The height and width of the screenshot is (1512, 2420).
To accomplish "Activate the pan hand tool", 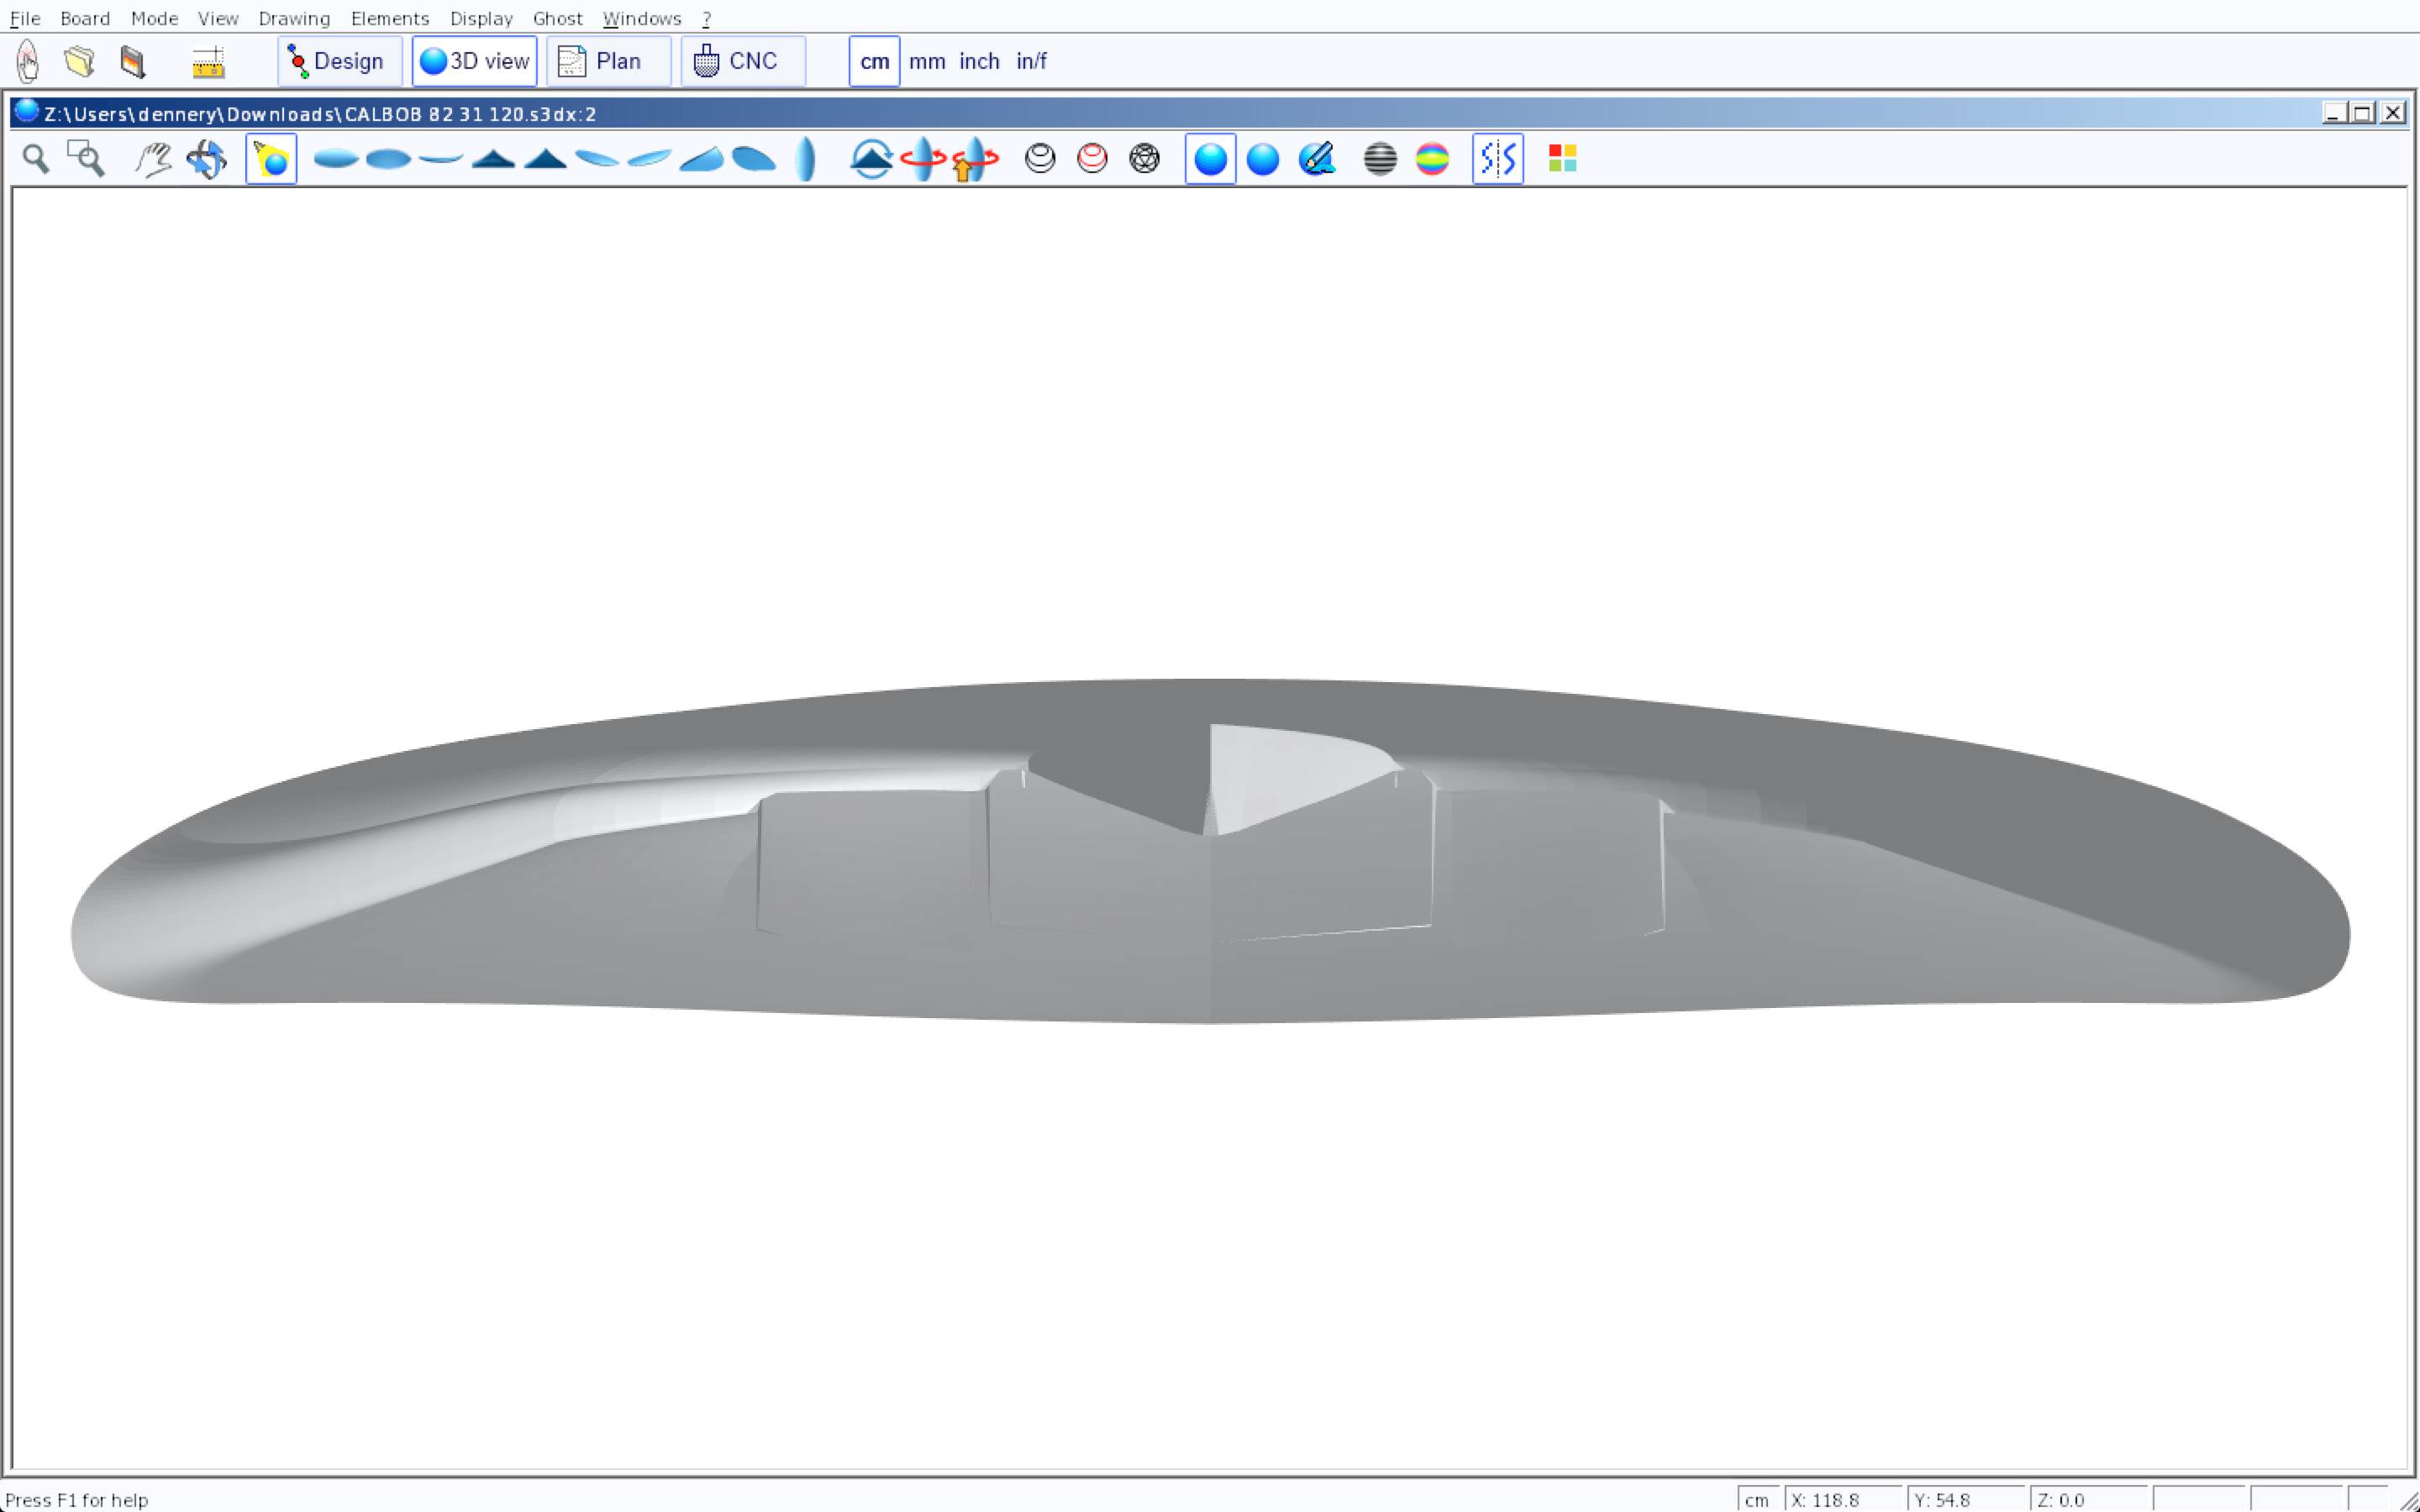I will click(153, 159).
